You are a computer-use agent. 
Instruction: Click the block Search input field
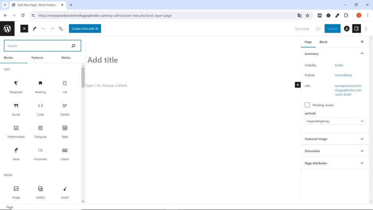(x=38, y=46)
